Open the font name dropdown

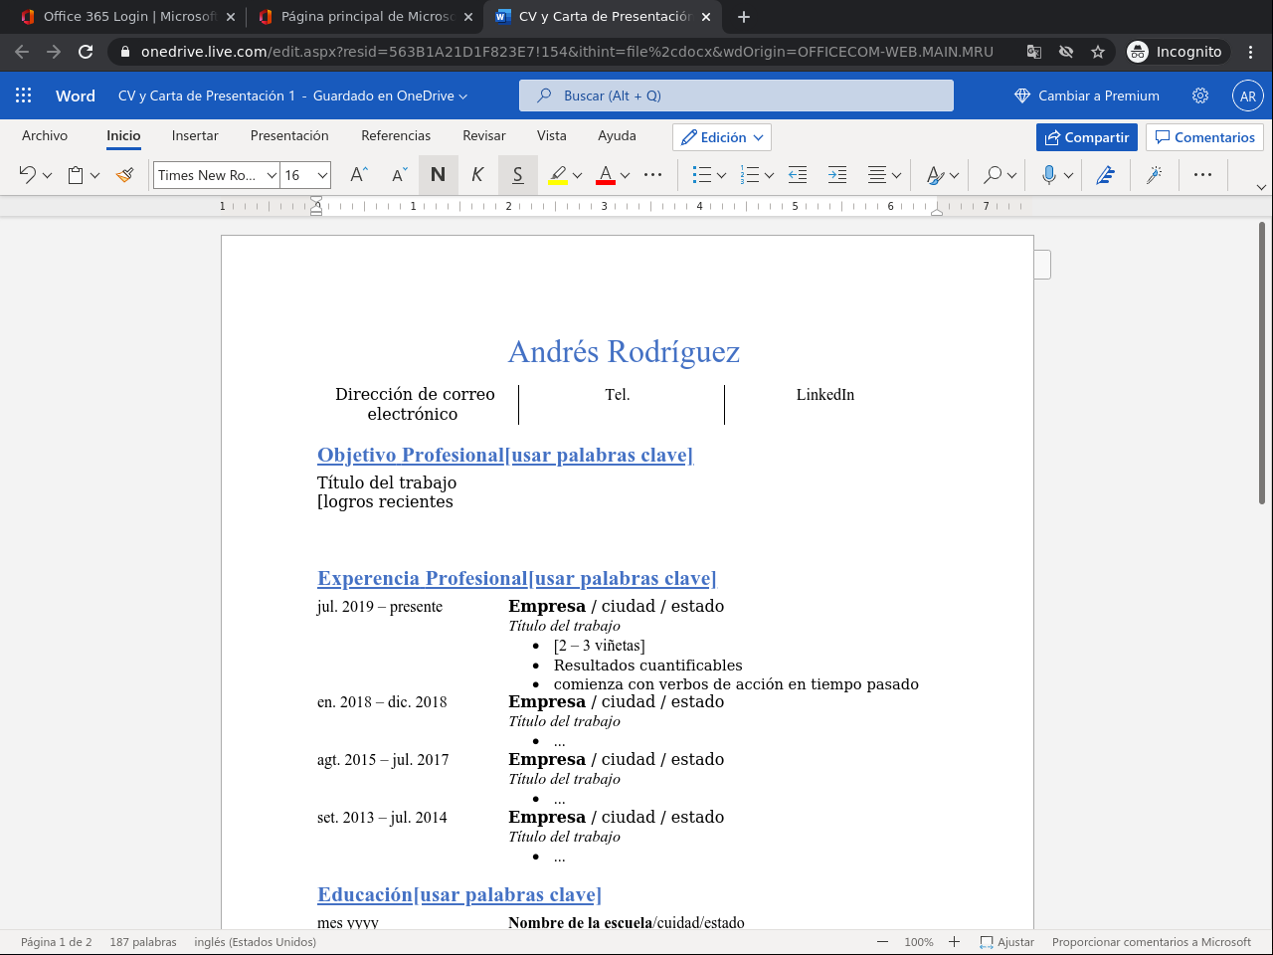[x=272, y=175]
